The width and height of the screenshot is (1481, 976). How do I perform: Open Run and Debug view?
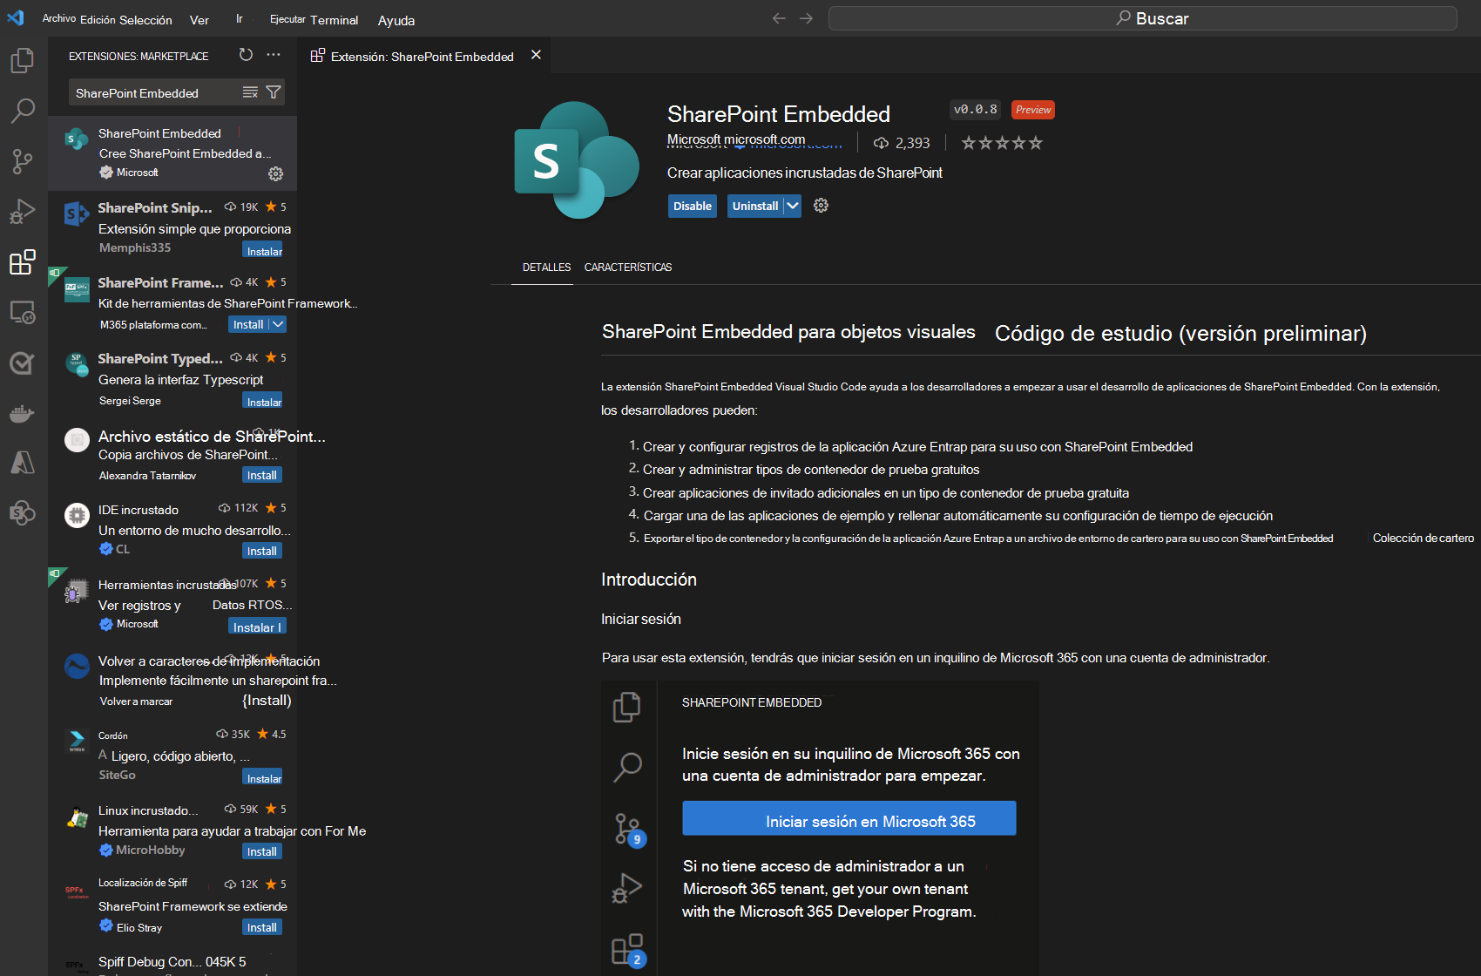point(23,212)
